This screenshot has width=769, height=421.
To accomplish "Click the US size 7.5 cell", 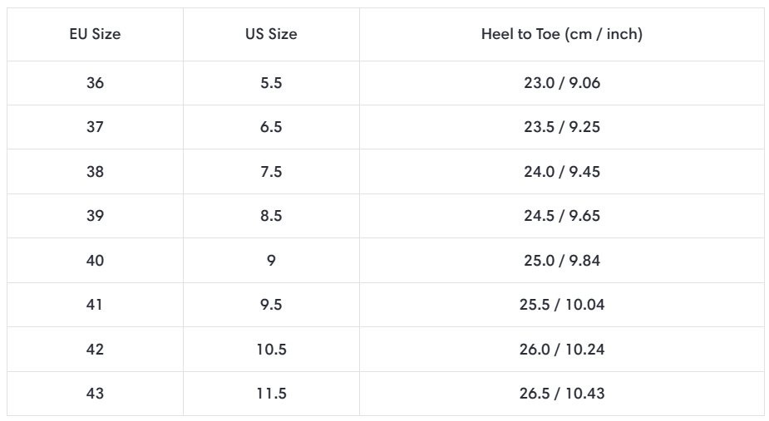I will 271,172.
